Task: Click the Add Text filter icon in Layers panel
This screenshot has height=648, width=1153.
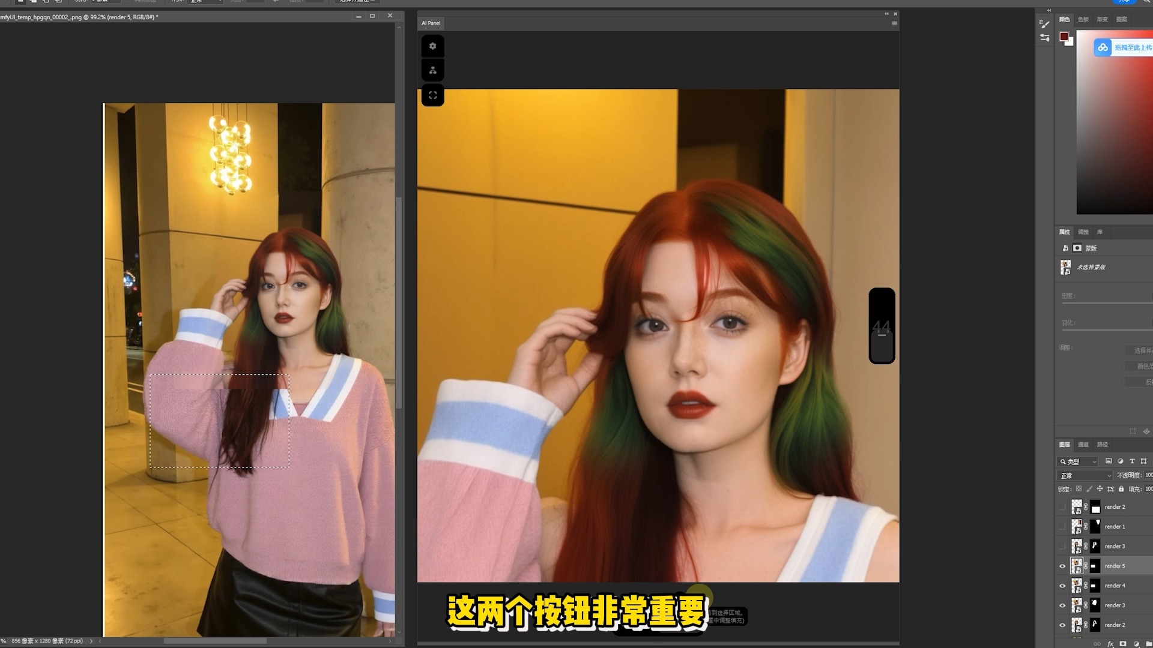Action: [1133, 461]
